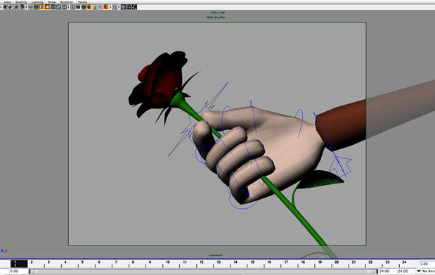Open the Panels menu

click(83, 2)
